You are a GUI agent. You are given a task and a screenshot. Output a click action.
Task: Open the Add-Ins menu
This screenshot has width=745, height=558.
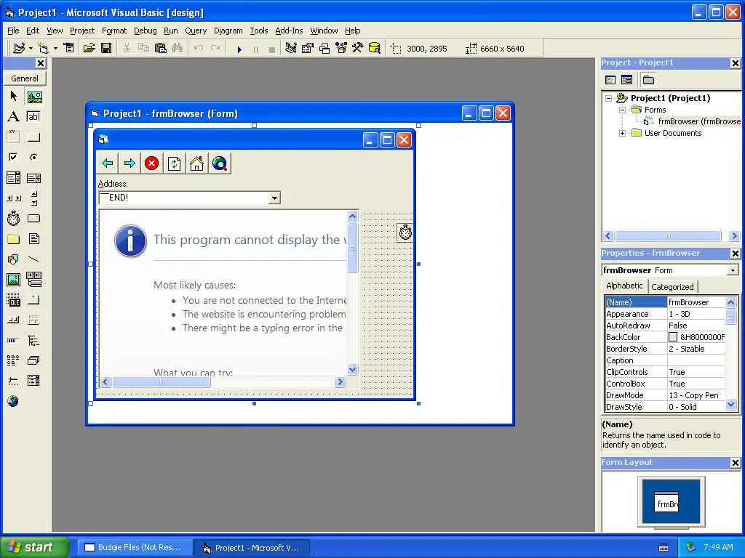[289, 31]
